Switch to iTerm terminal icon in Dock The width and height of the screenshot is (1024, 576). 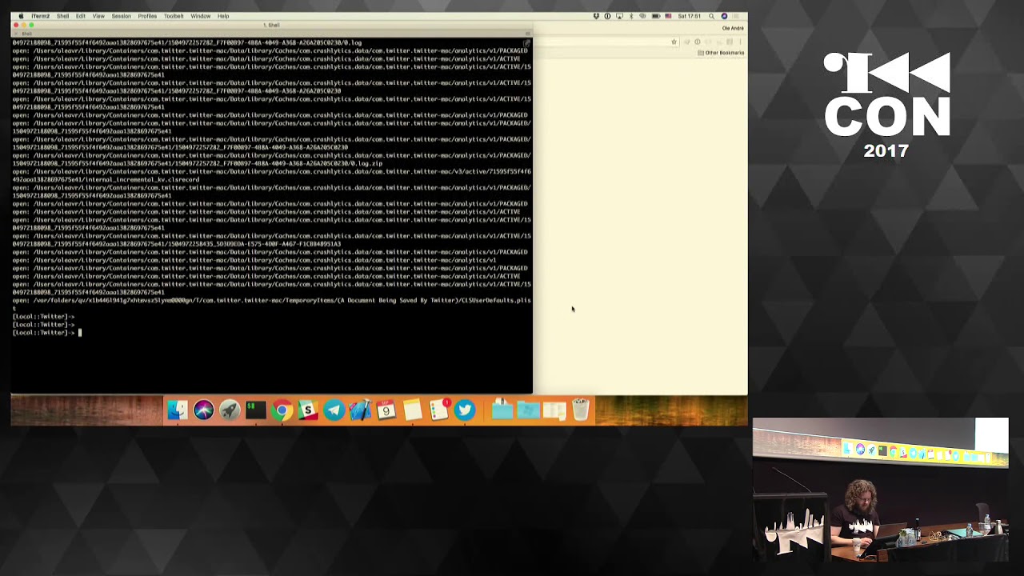coord(255,410)
